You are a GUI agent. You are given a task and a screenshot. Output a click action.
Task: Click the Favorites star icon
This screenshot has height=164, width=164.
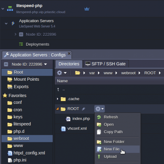tap(5, 95)
